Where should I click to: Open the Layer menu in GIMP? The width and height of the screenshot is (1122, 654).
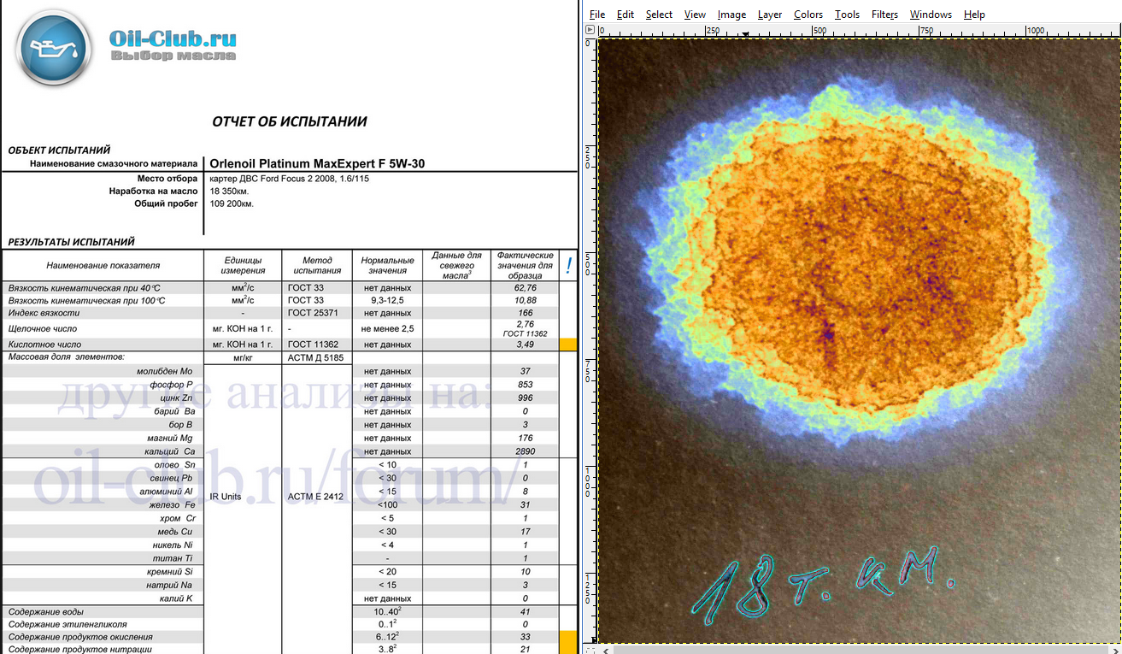[770, 15]
